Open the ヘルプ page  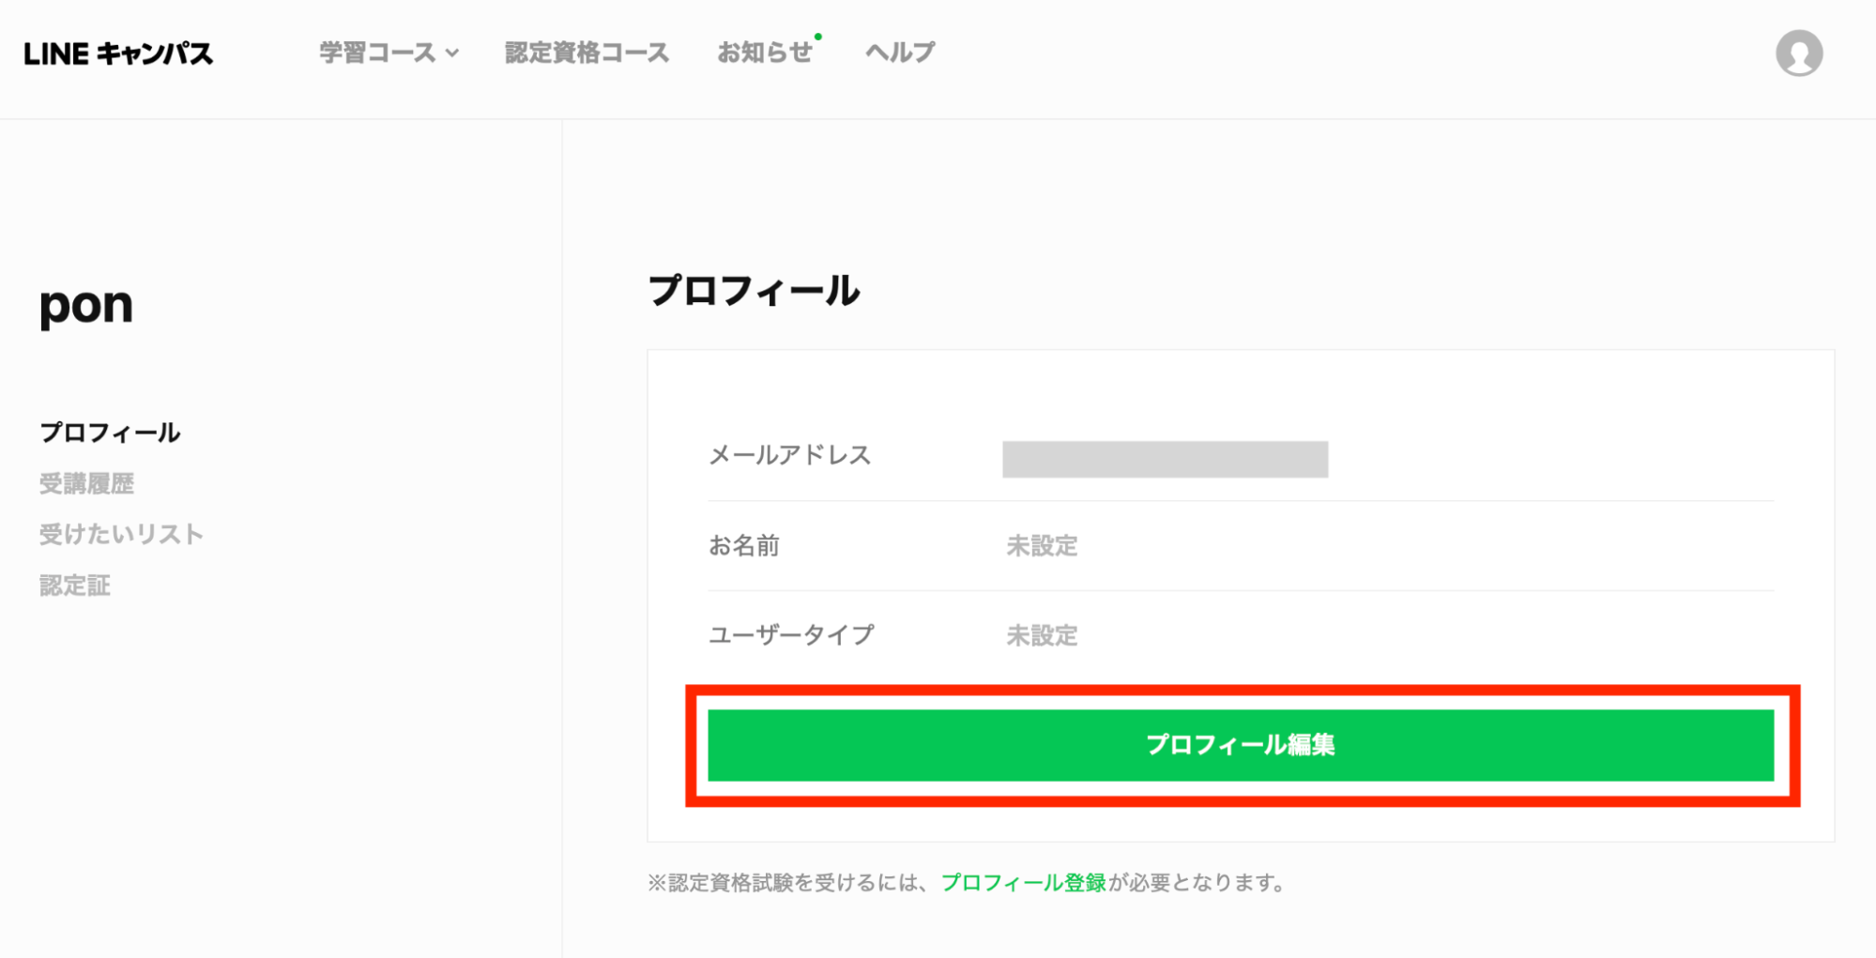(x=898, y=53)
